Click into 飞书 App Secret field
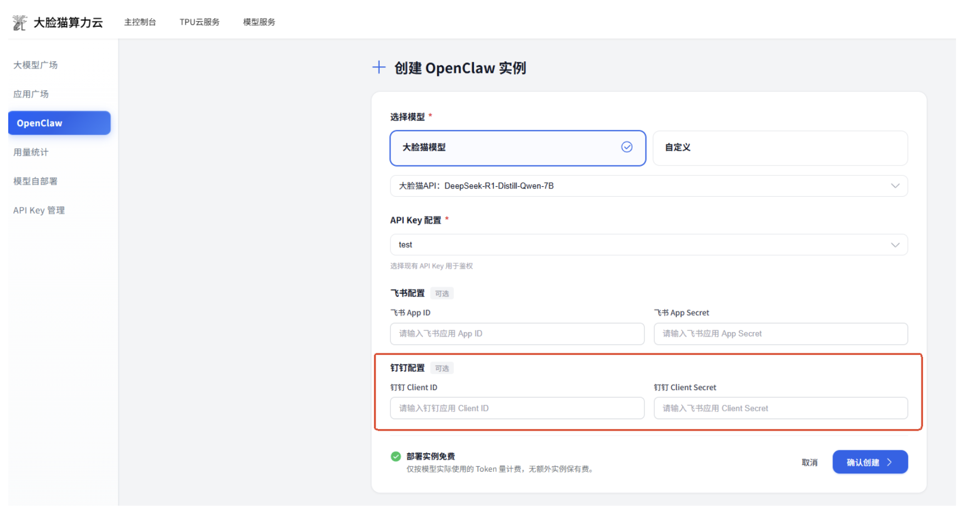Screen dimensions: 973x515 [780, 334]
